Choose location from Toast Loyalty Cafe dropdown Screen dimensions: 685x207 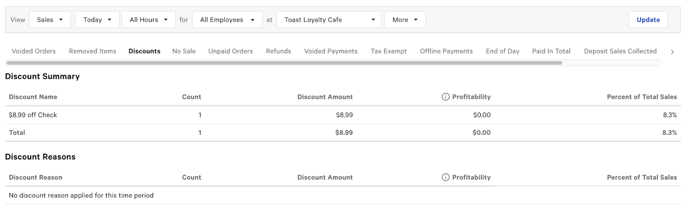coord(329,20)
